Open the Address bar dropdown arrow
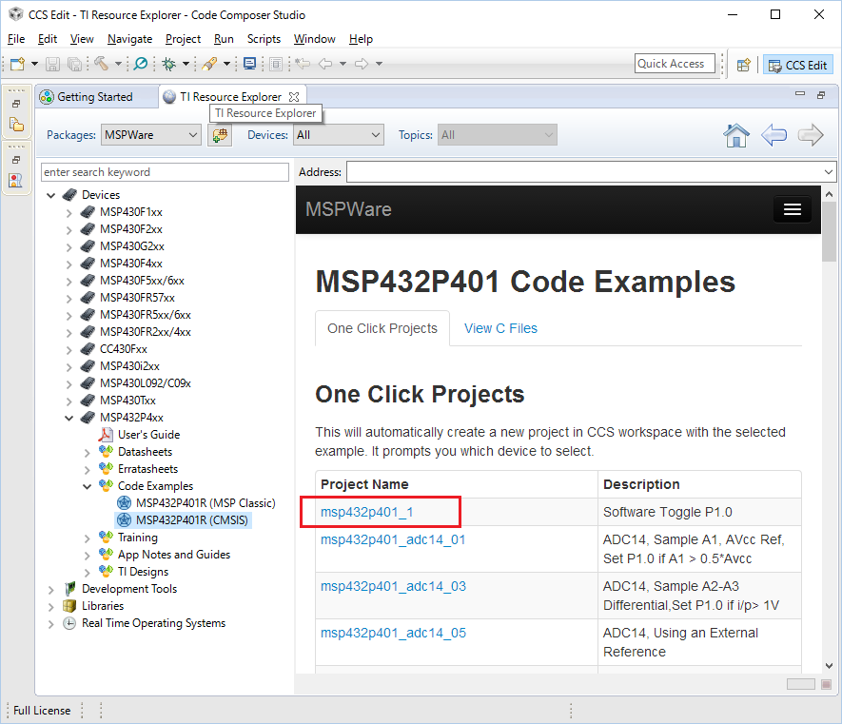The image size is (842, 724). coord(828,172)
